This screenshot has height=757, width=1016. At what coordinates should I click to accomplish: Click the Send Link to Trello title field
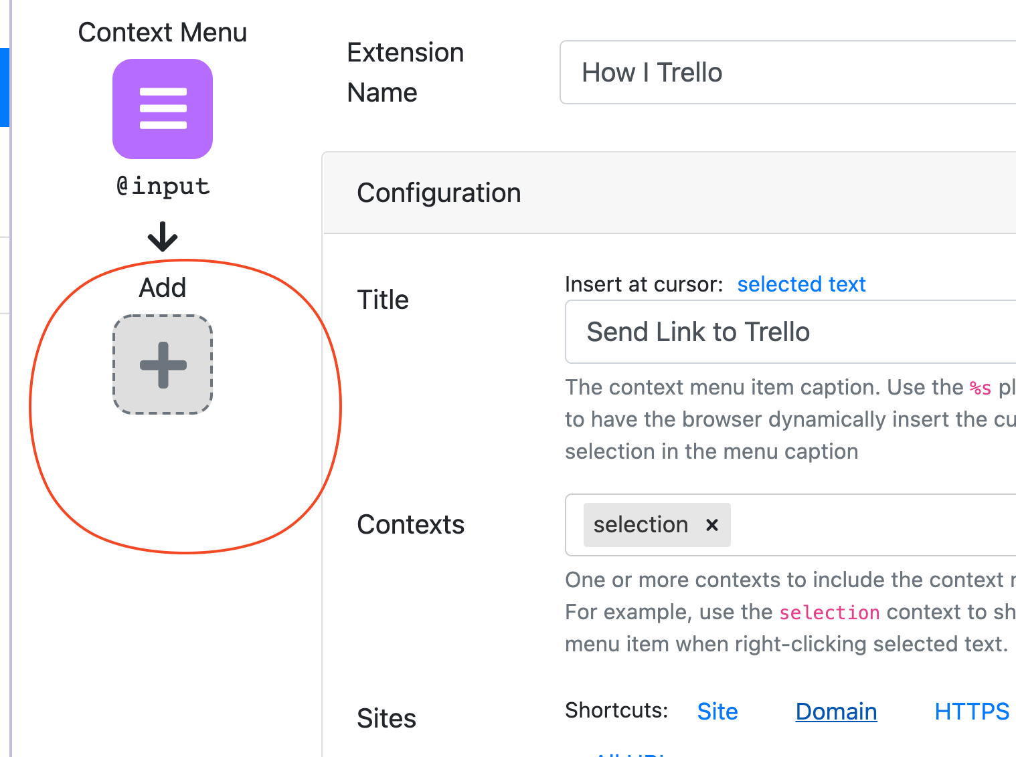736,332
